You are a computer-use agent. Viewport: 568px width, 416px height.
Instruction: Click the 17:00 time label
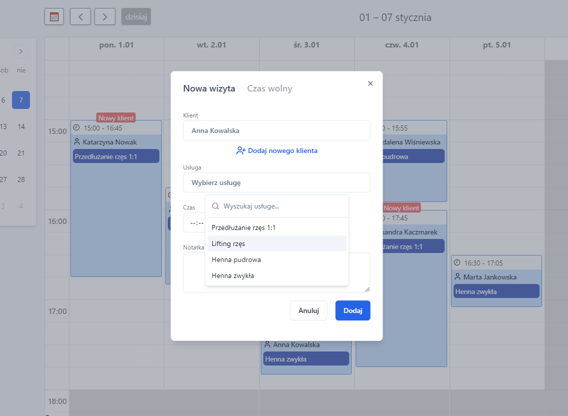click(57, 311)
